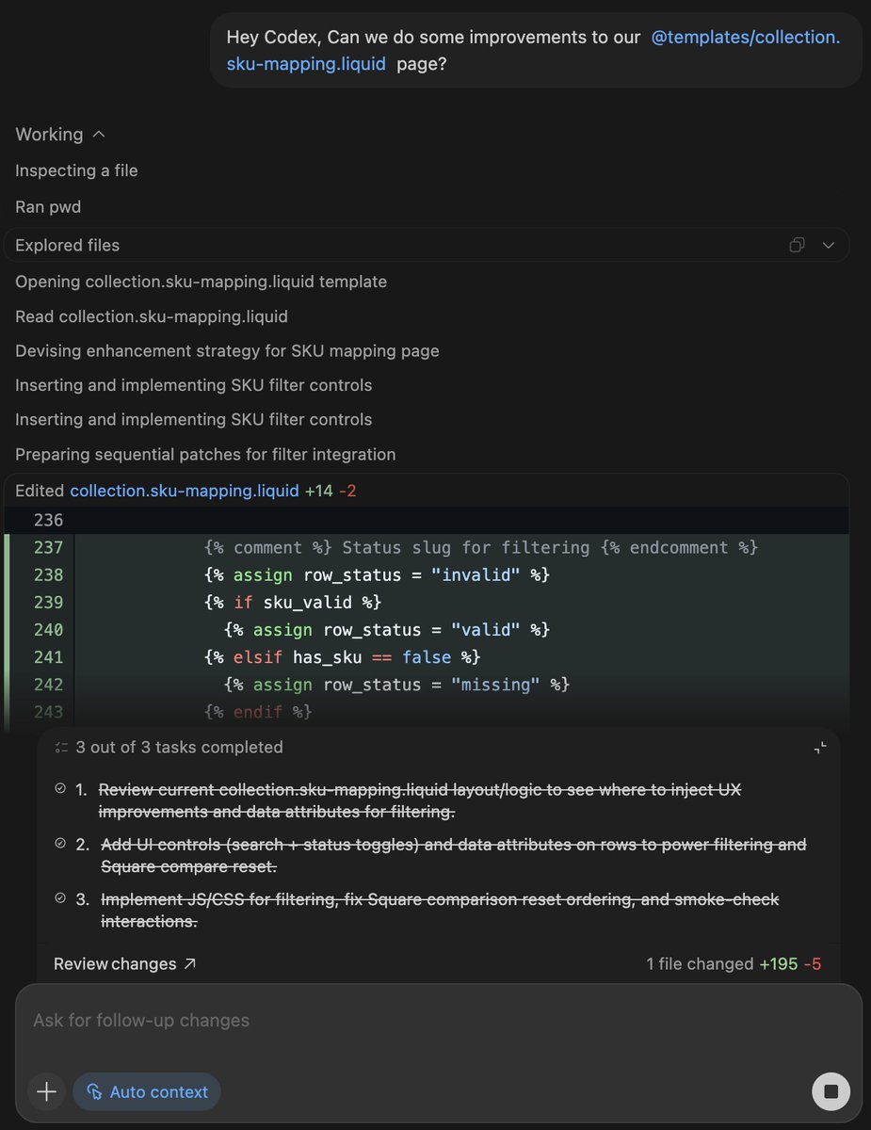The height and width of the screenshot is (1130, 871).
Task: Click 'Preparing sequential patches for filter integration'
Action: pos(205,454)
